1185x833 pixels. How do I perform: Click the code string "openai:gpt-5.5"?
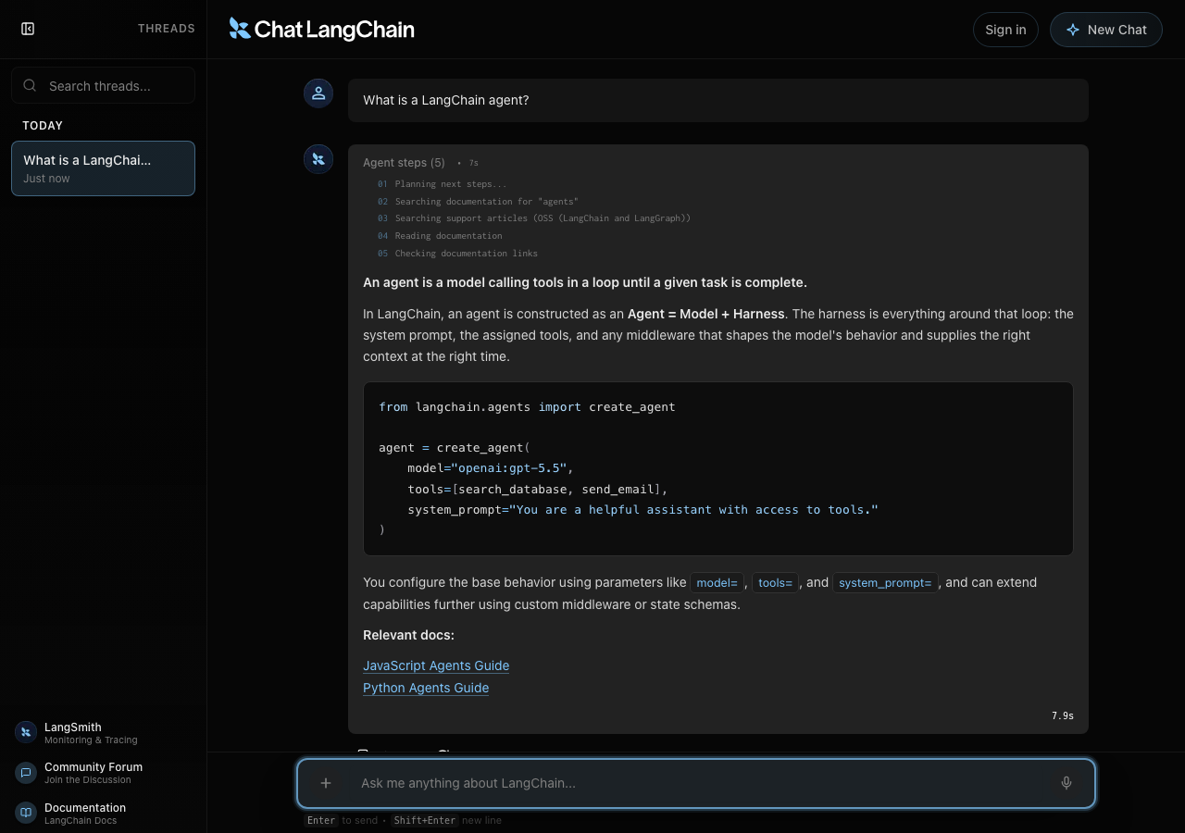tap(509, 468)
